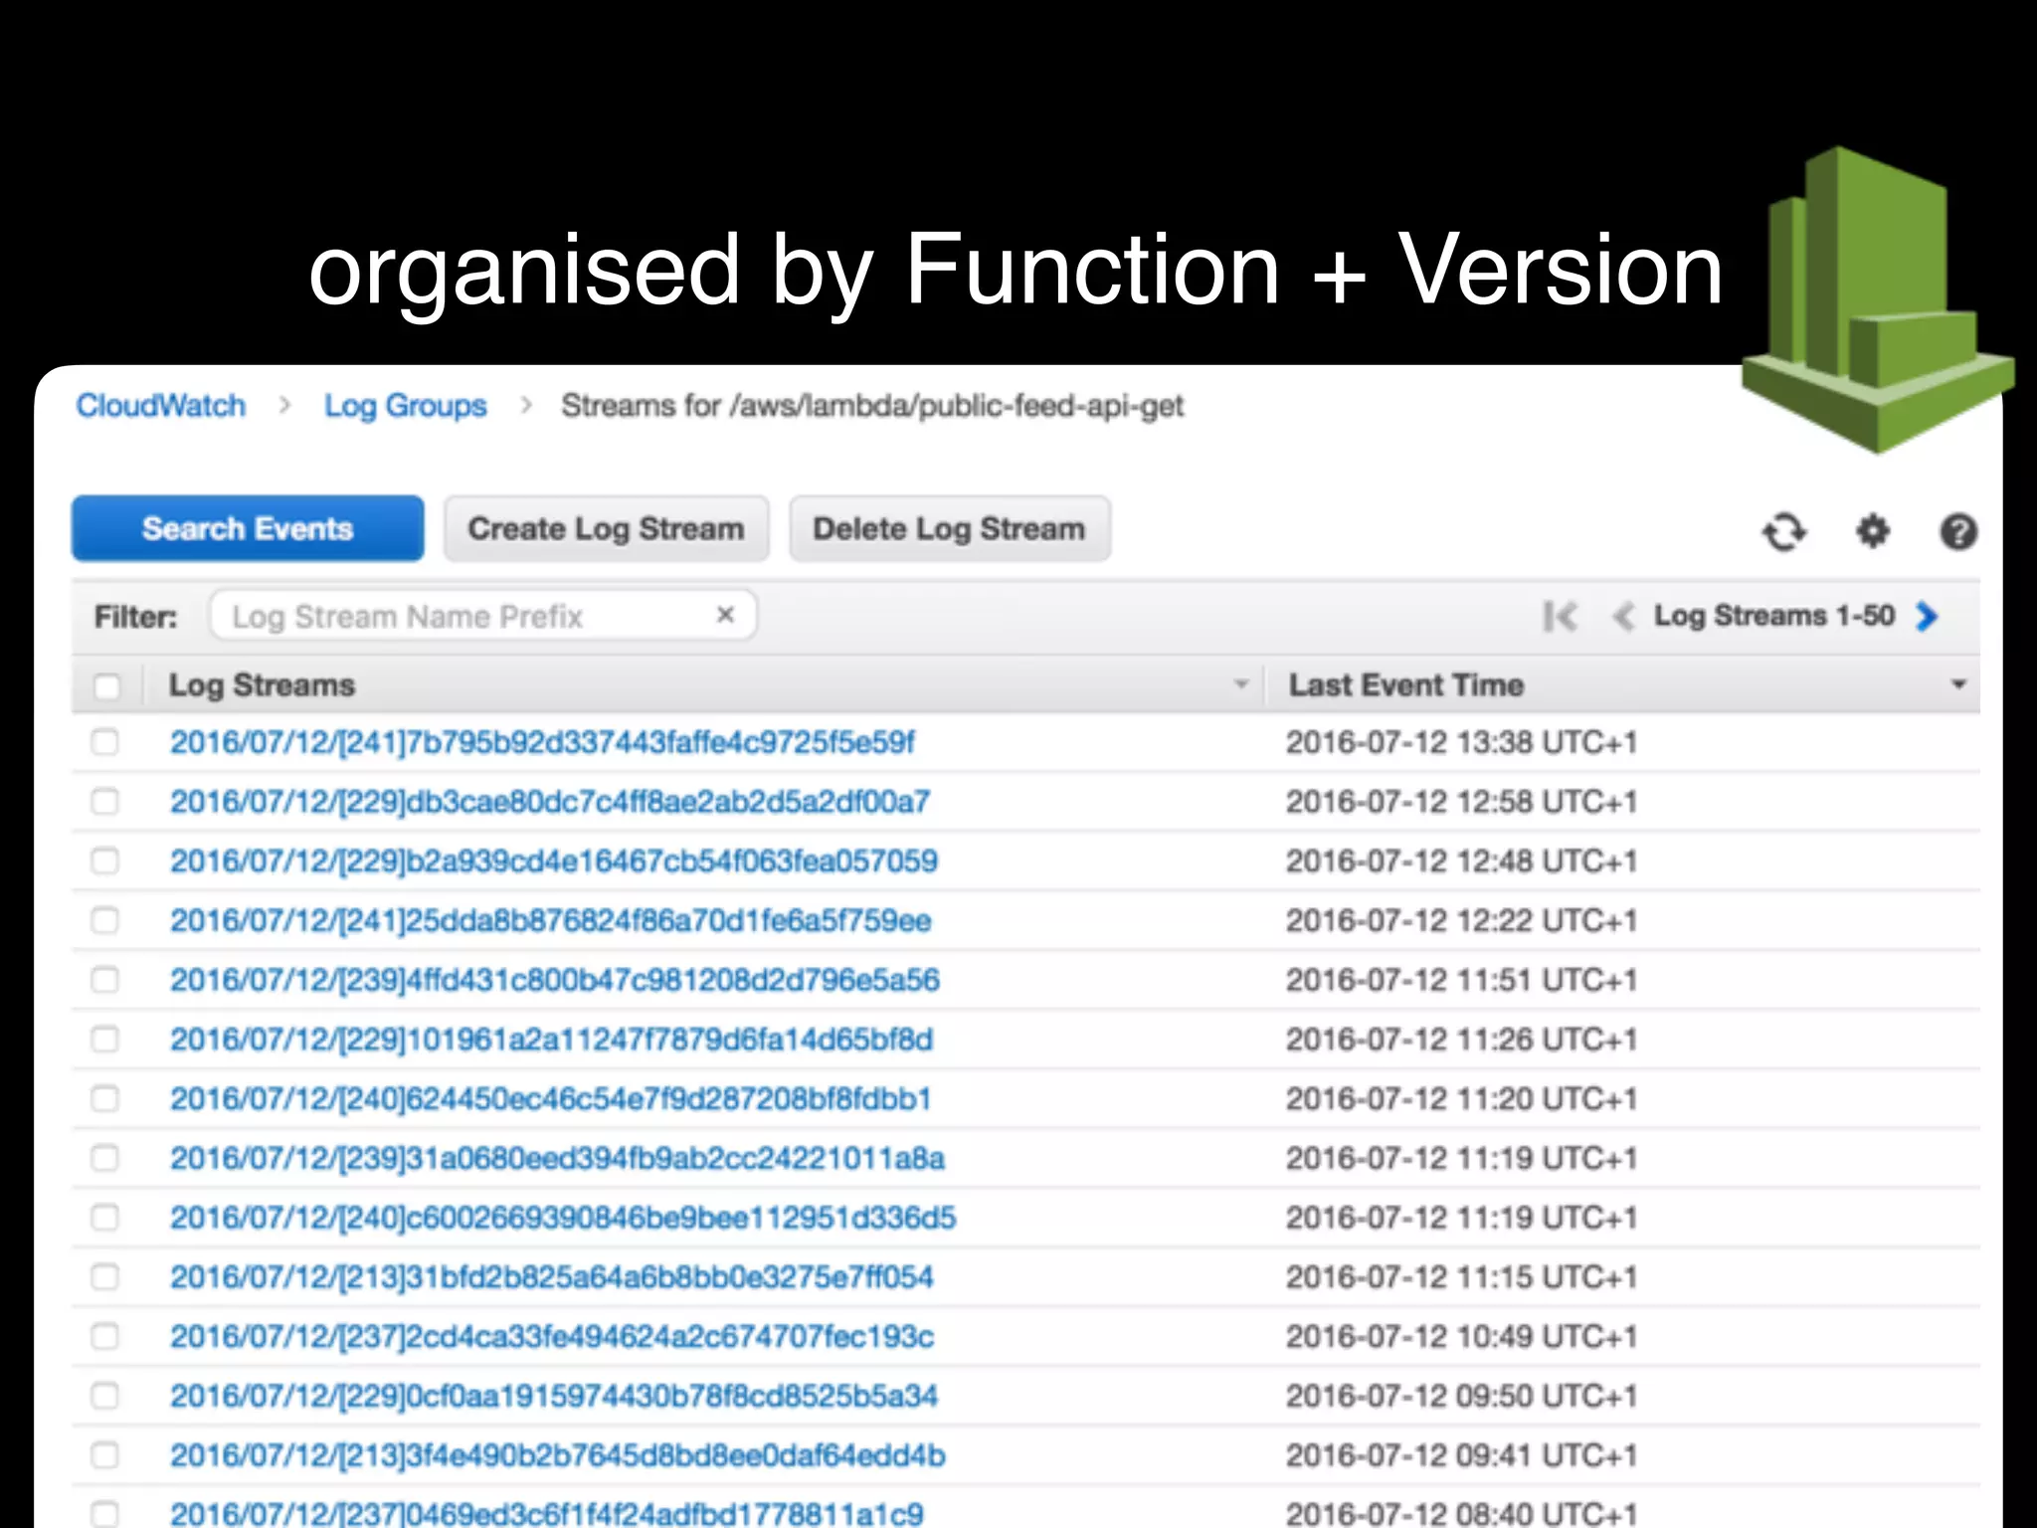This screenshot has height=1528, width=2037.
Task: Navigate to CloudWatch breadcrumb
Action: [x=161, y=406]
